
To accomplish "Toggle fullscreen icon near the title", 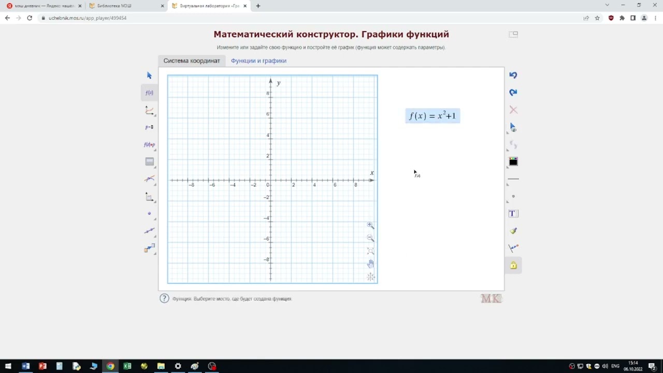I will click(x=513, y=34).
